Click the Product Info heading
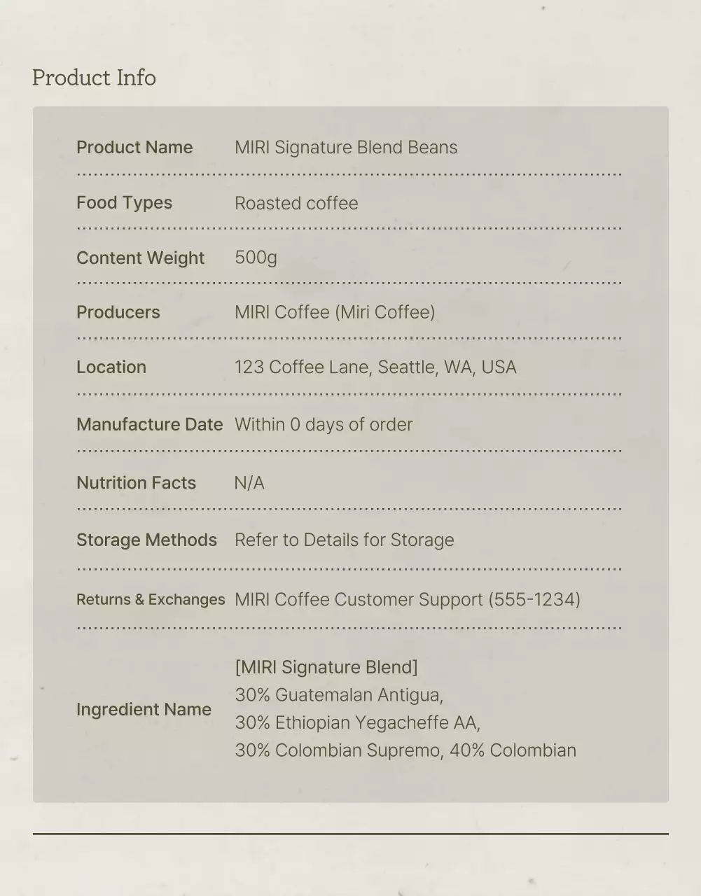The image size is (701, 896). (94, 78)
